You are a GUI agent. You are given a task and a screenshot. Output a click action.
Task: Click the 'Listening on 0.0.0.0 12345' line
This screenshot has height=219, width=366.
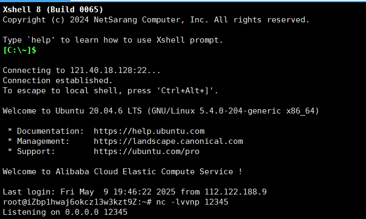click(x=65, y=212)
